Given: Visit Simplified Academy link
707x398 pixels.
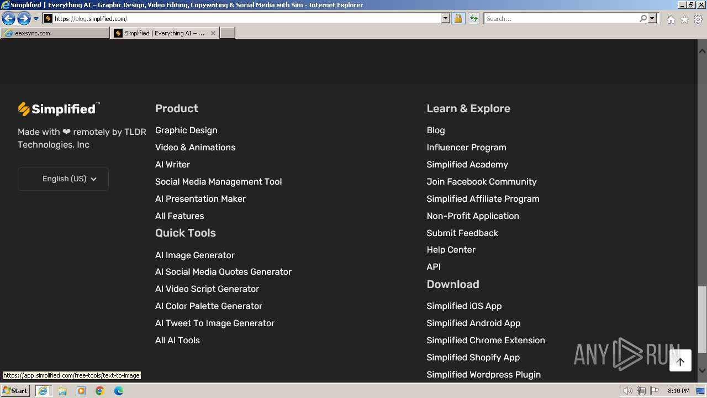Looking at the screenshot, I should pyautogui.click(x=467, y=165).
